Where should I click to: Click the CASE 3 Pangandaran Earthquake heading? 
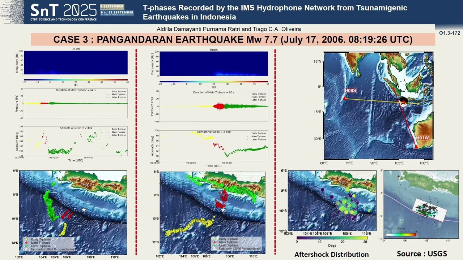tap(233, 39)
